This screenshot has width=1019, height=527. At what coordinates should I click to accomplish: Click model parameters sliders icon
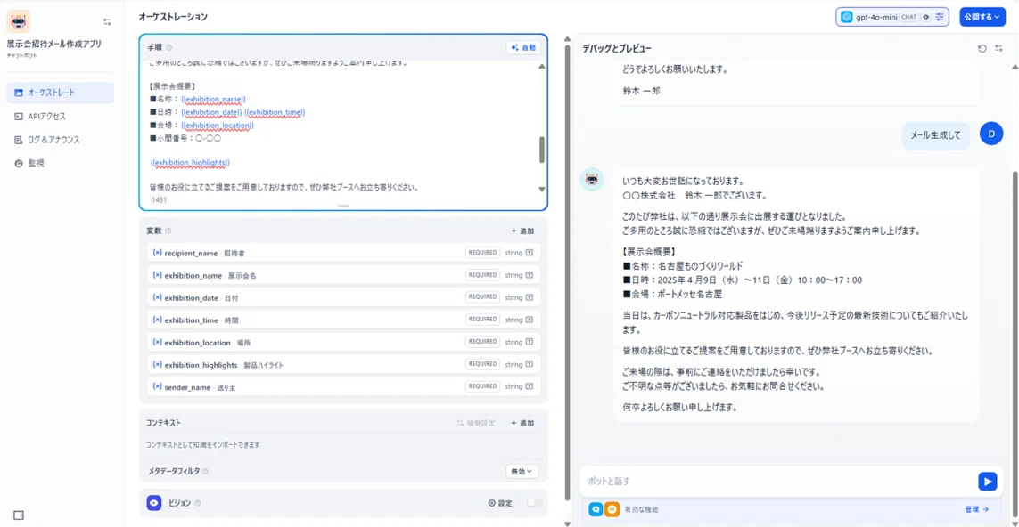[x=940, y=18]
